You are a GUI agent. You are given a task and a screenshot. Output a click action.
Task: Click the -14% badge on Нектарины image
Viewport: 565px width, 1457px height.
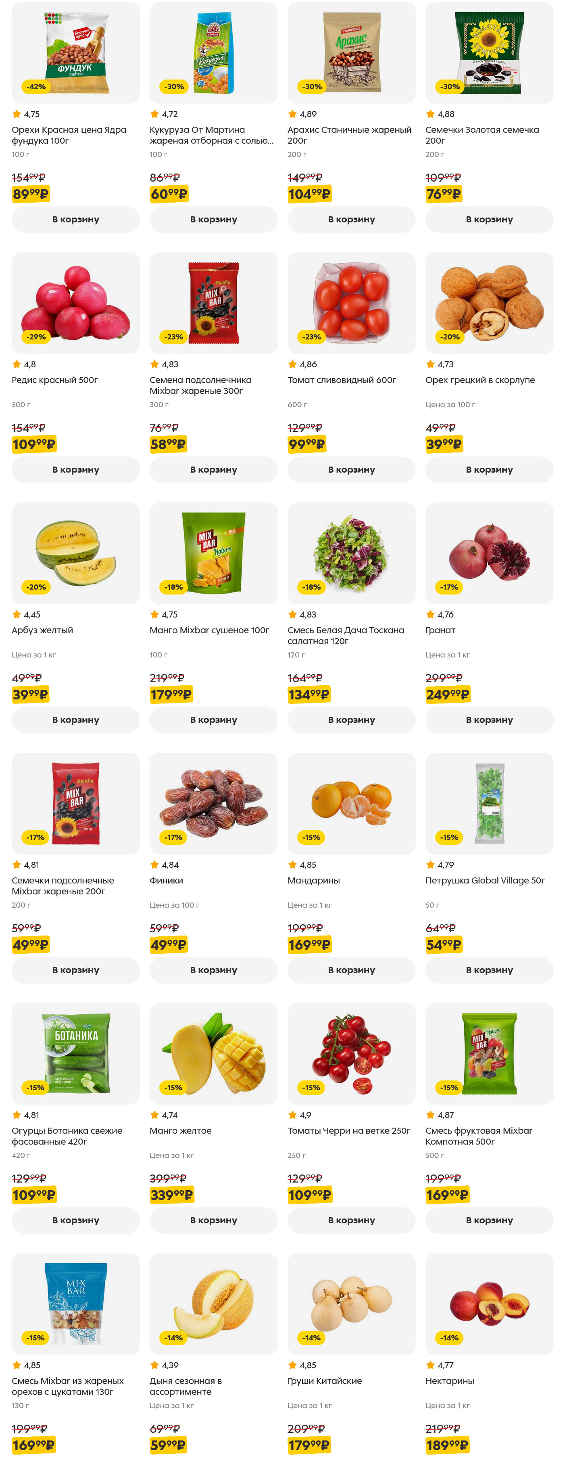pos(450,1338)
